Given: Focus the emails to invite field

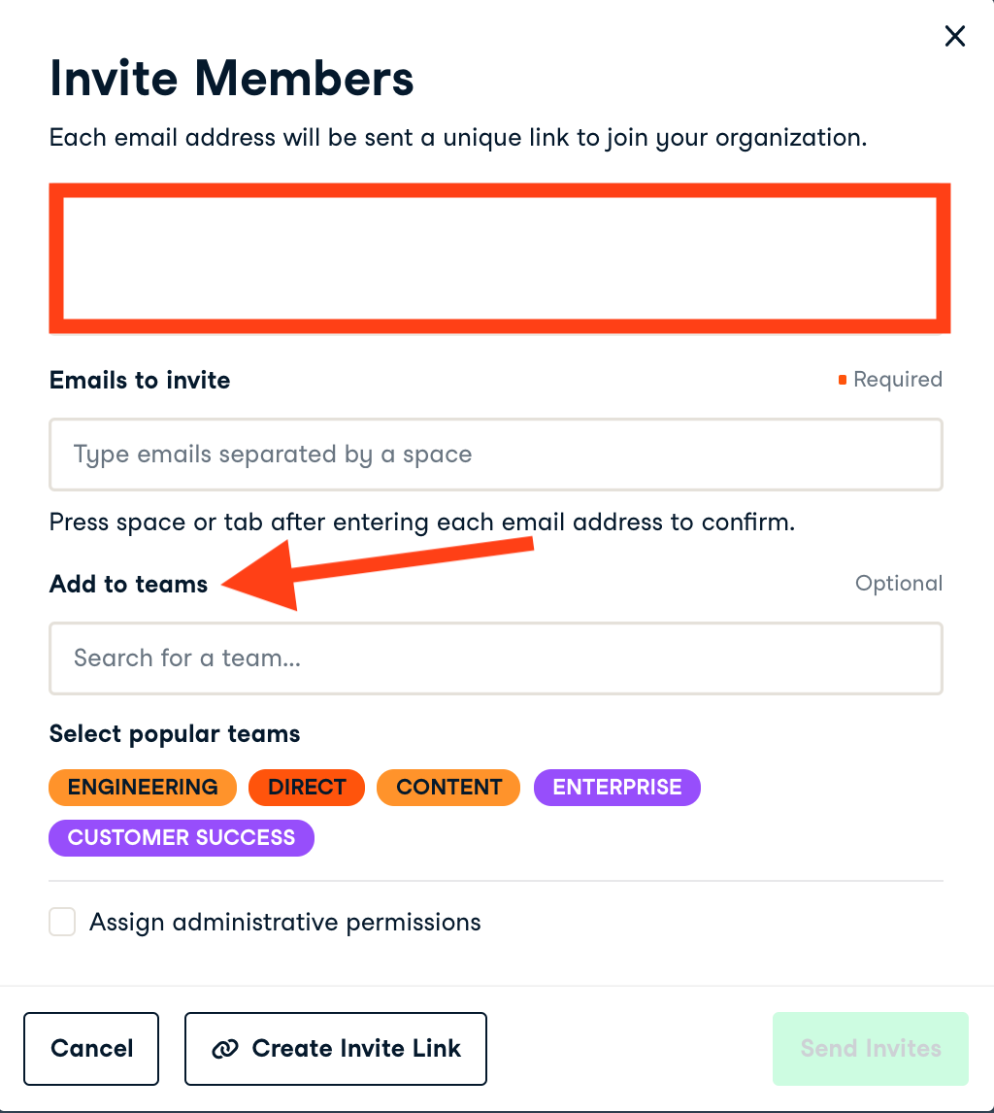Looking at the screenshot, I should [x=495, y=455].
